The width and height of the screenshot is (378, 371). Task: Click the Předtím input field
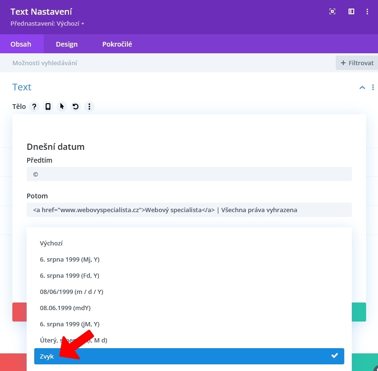click(189, 174)
